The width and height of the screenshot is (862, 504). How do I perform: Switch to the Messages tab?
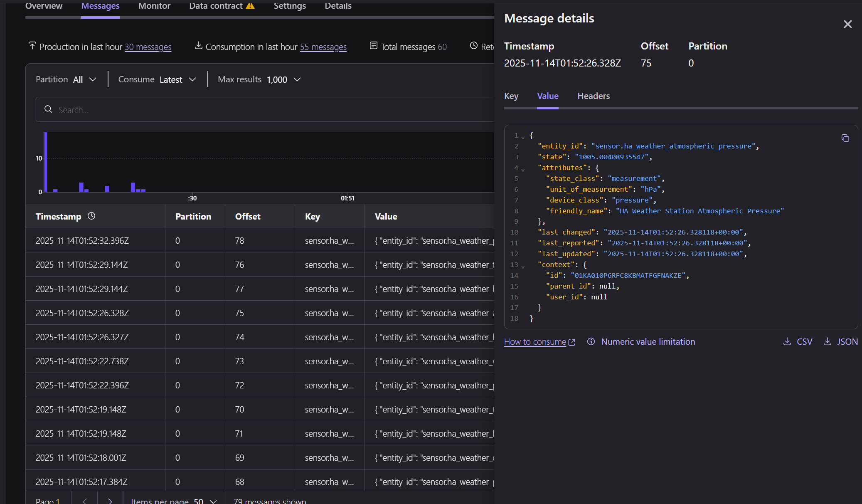tap(100, 6)
